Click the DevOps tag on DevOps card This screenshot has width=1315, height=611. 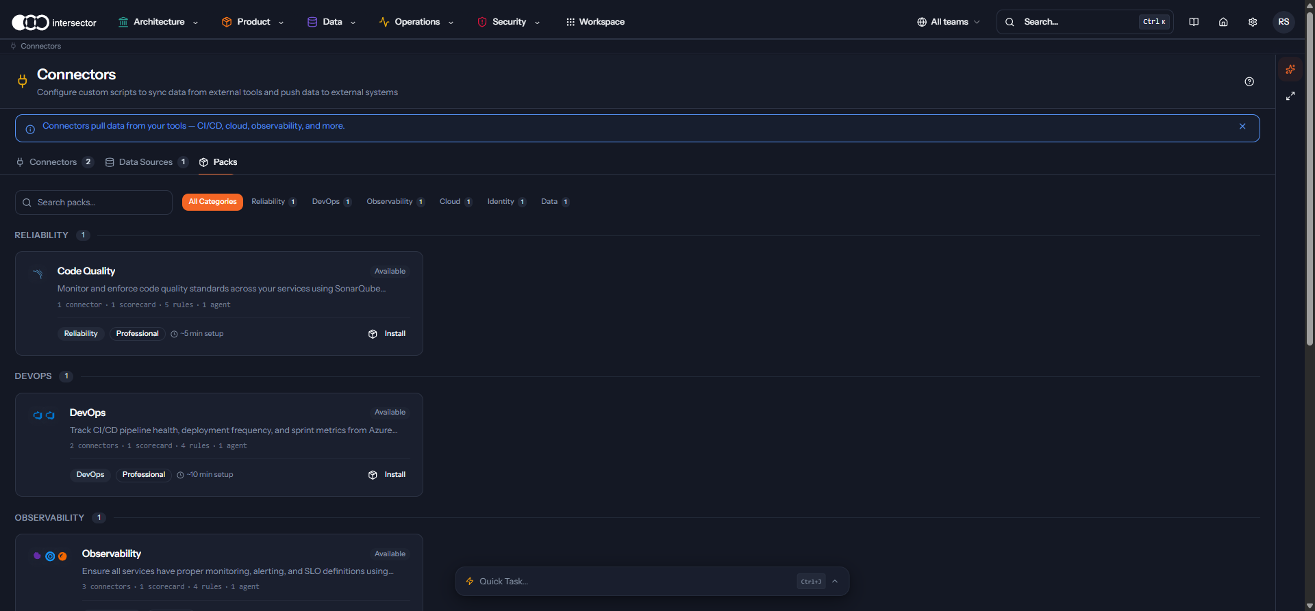[x=90, y=475]
